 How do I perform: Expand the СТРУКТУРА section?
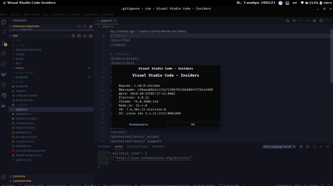(51, 176)
